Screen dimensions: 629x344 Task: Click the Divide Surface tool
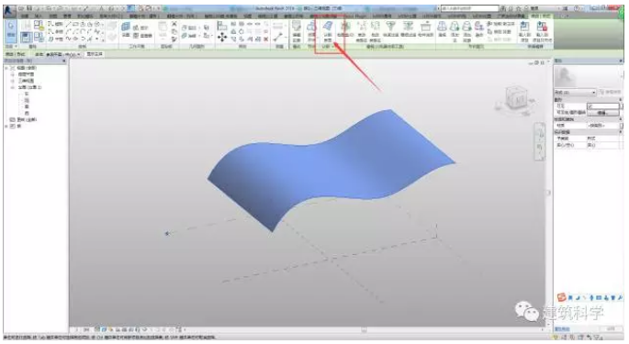(x=328, y=31)
